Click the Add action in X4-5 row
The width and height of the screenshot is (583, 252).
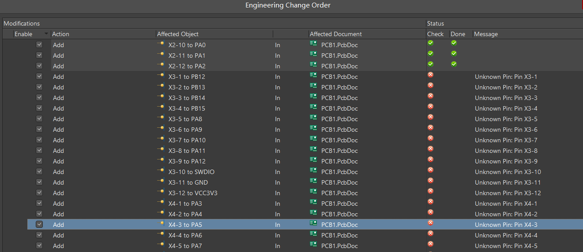click(58, 246)
